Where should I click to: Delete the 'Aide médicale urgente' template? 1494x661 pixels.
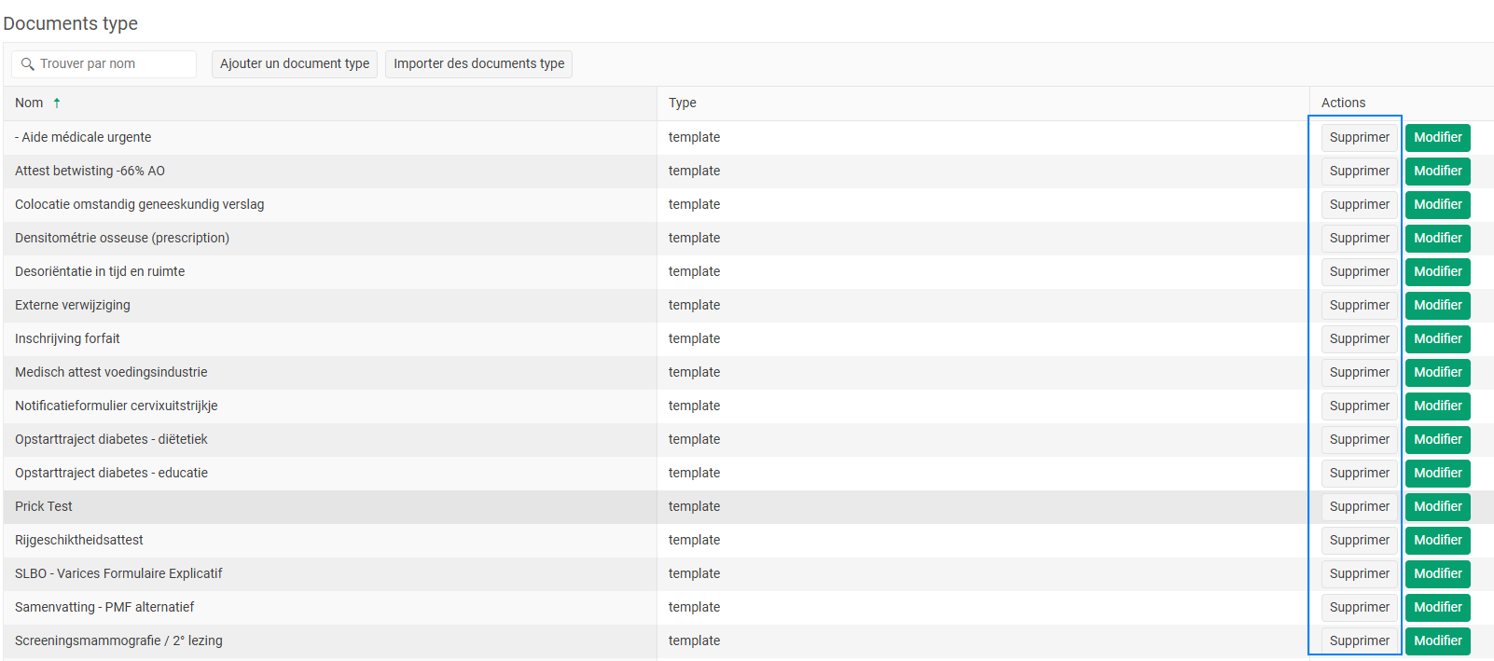tap(1359, 138)
